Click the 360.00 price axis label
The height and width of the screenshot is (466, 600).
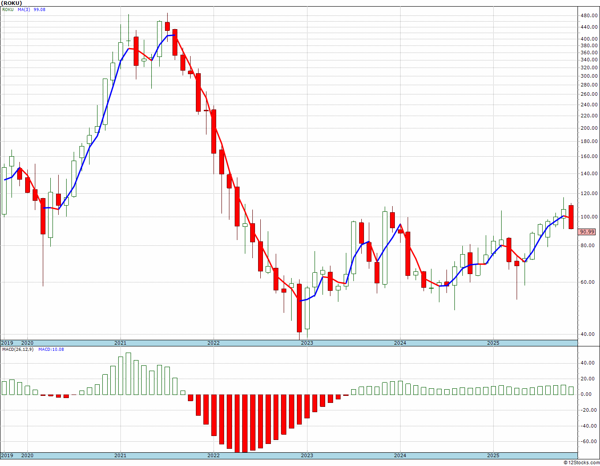[590, 53]
